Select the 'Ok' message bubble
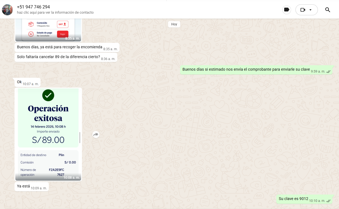 click(19, 82)
